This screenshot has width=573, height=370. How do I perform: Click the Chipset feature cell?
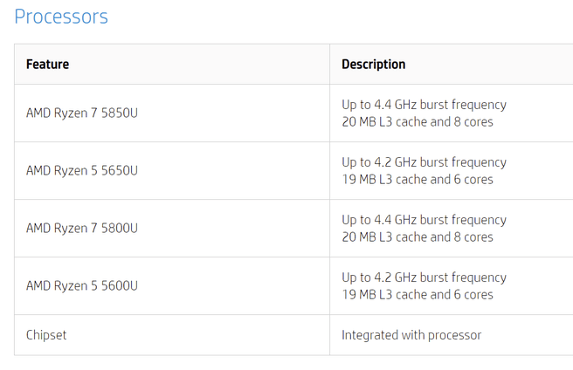(x=46, y=335)
